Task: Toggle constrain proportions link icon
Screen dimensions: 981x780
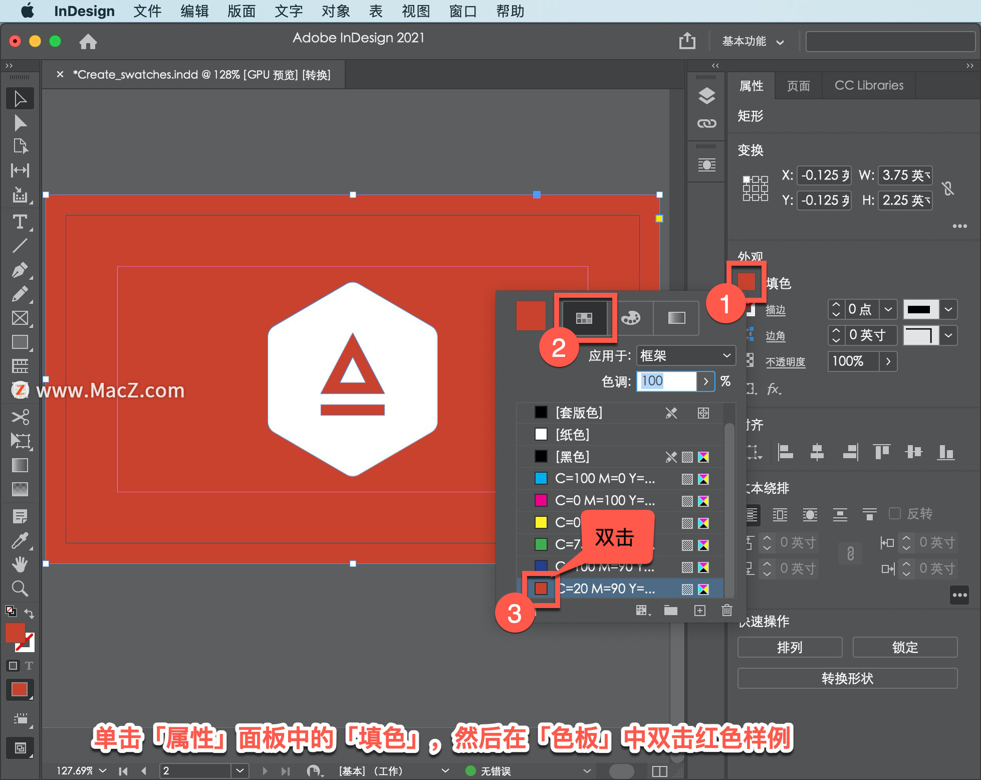Action: 948,188
